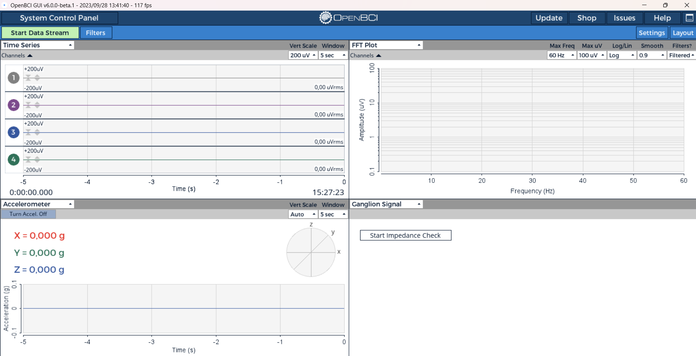Click the inward-arrows scale icon on channel 1
The height and width of the screenshot is (356, 696).
tap(28, 78)
